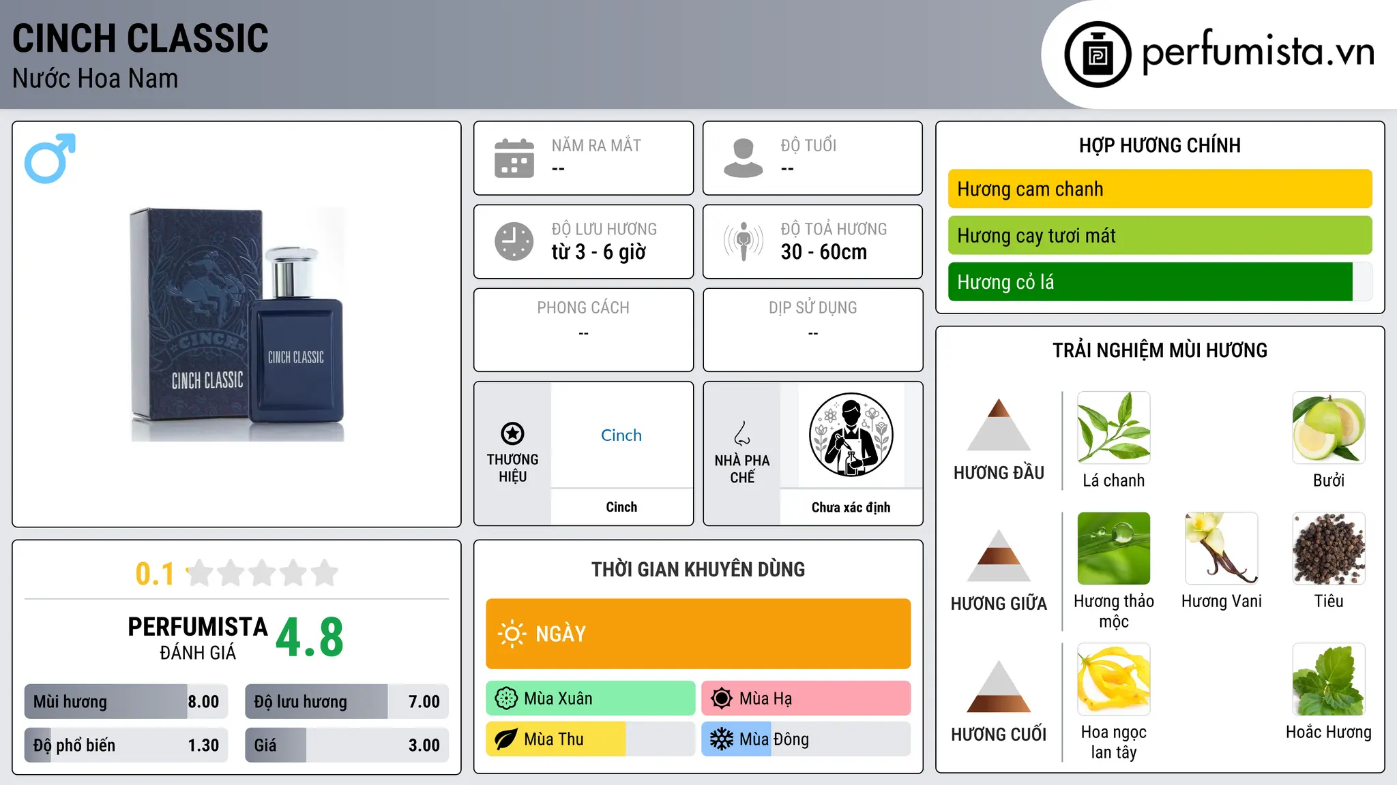The height and width of the screenshot is (785, 1397).
Task: Click the orange Ngày time-of-day bar
Action: point(698,634)
